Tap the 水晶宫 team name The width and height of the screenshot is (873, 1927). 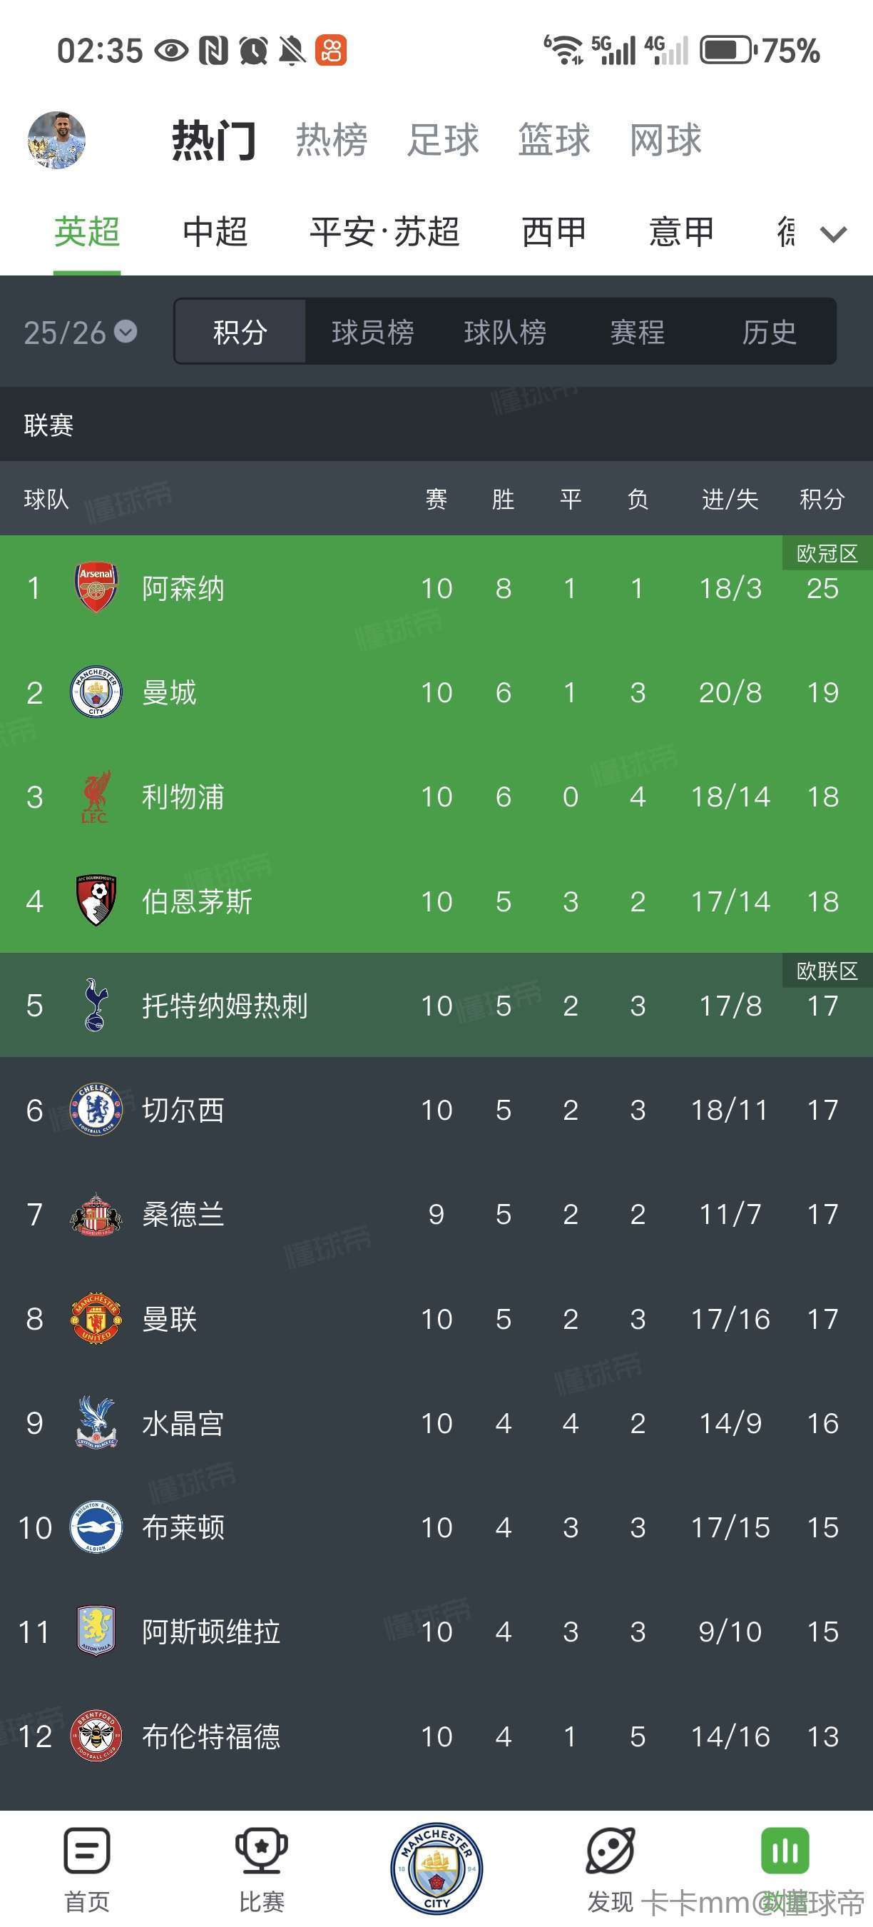pyautogui.click(x=183, y=1424)
